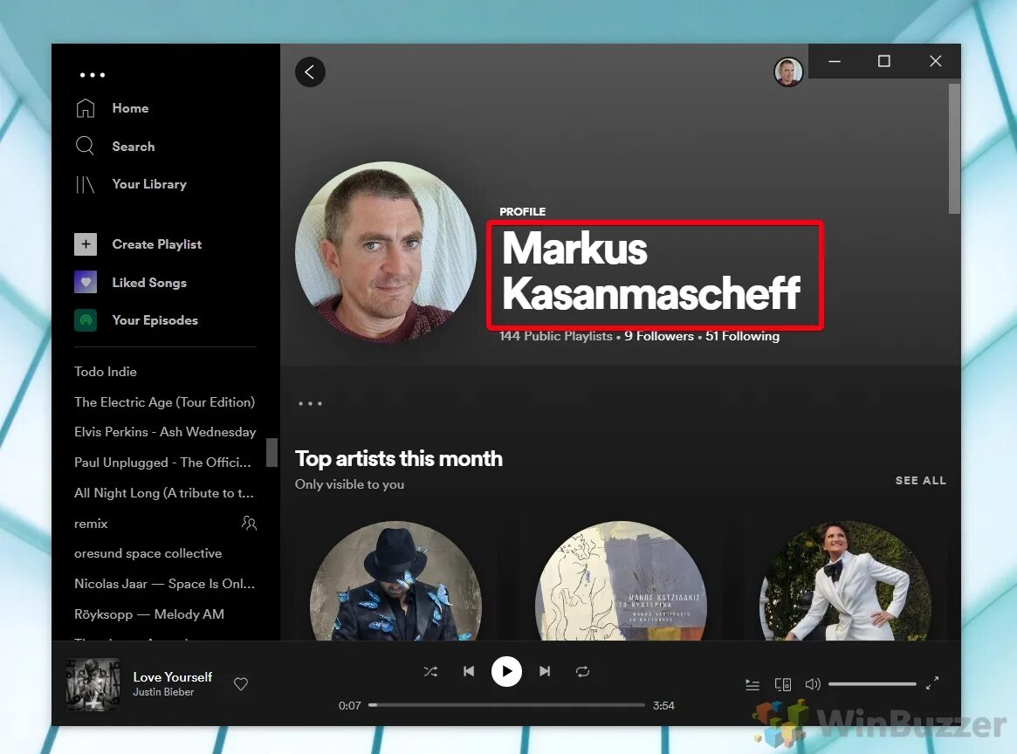Click the Search magnifier icon
Viewport: 1017px width, 754px height.
85,146
